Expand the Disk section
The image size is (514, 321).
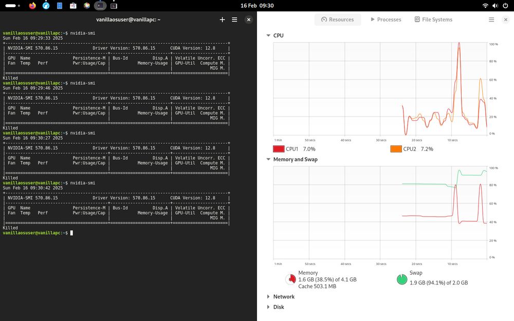268,307
